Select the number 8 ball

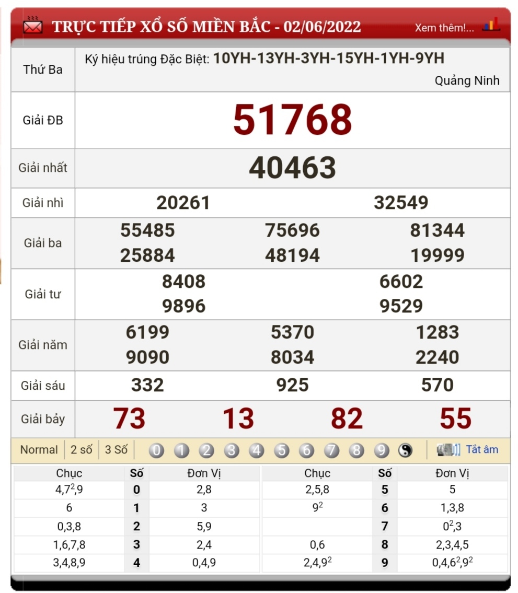coord(356,450)
